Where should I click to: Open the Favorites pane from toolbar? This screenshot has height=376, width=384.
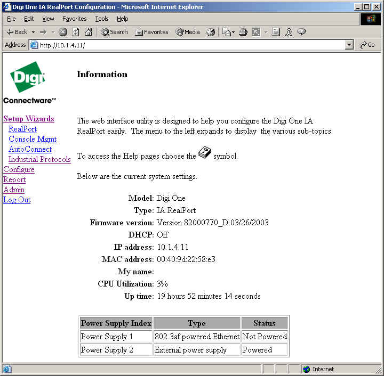151,32
